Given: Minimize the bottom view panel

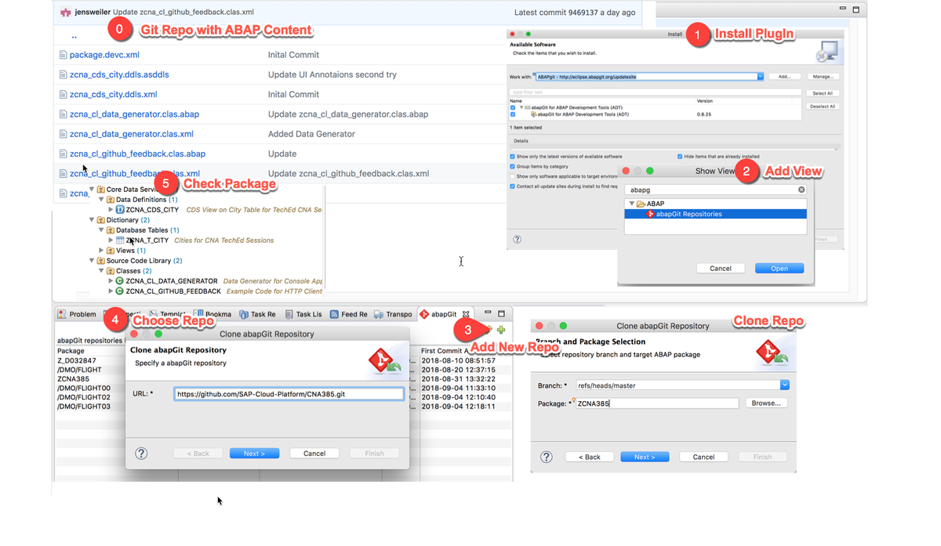Looking at the screenshot, I should [x=488, y=313].
